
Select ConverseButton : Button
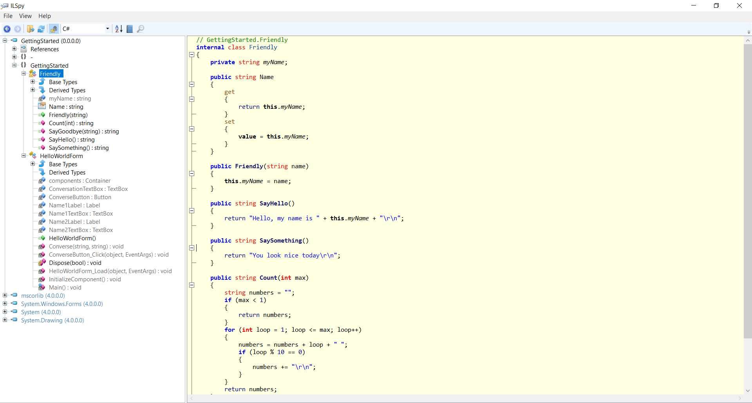pos(80,197)
